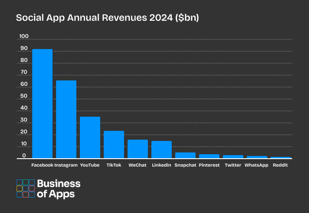Click the Reddit axis label
Screen dimensions: 309x213
pos(280,165)
